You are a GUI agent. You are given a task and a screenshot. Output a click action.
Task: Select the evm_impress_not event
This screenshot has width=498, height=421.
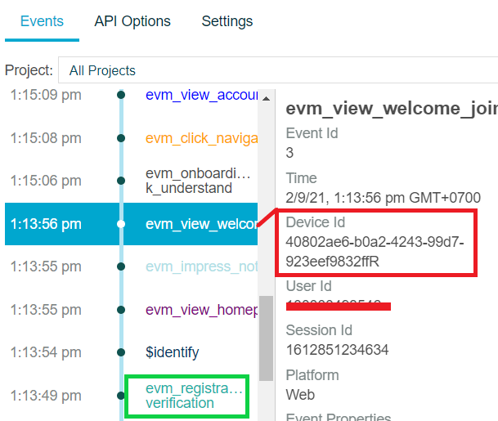click(201, 266)
